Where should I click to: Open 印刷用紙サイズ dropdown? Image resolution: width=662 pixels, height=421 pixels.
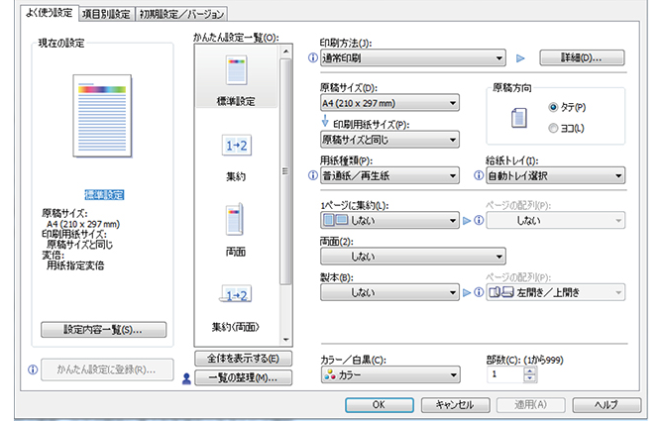[389, 140]
